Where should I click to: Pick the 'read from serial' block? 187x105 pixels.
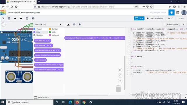click(x=40, y=60)
